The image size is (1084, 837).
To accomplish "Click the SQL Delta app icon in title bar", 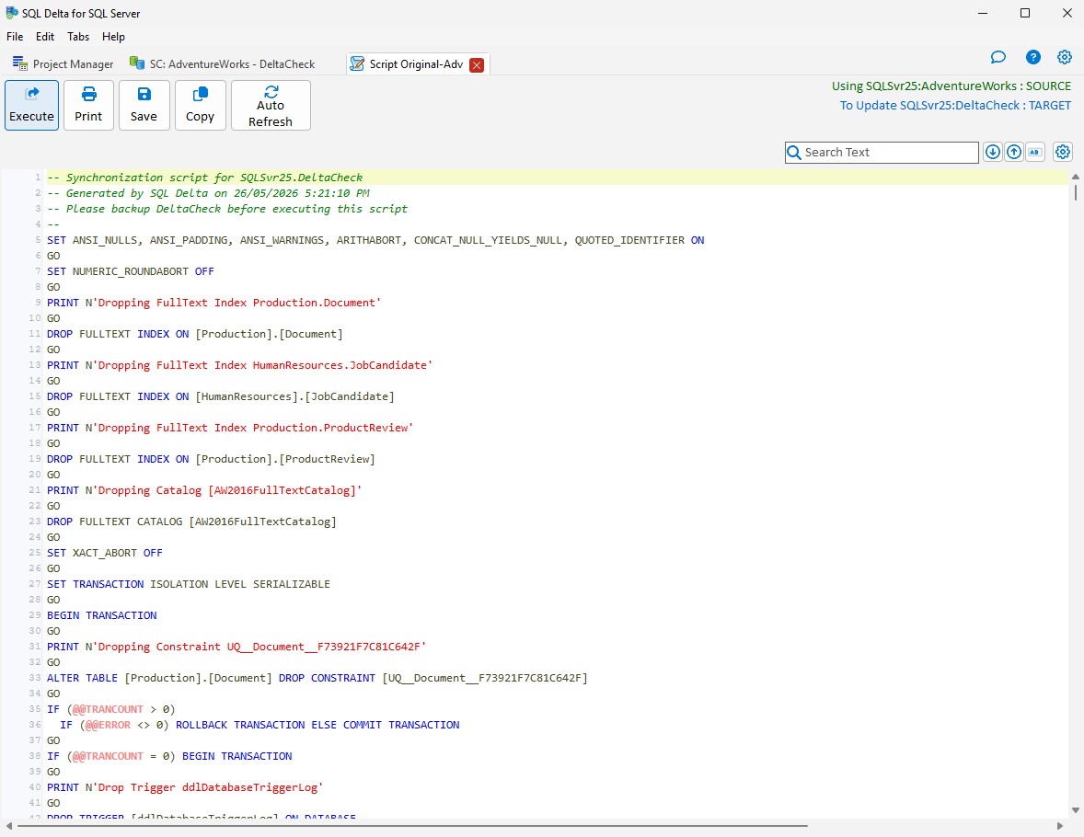I will click(x=12, y=13).
